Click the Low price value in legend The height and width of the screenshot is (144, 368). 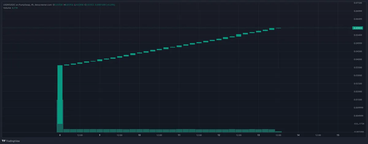pos(79,5)
